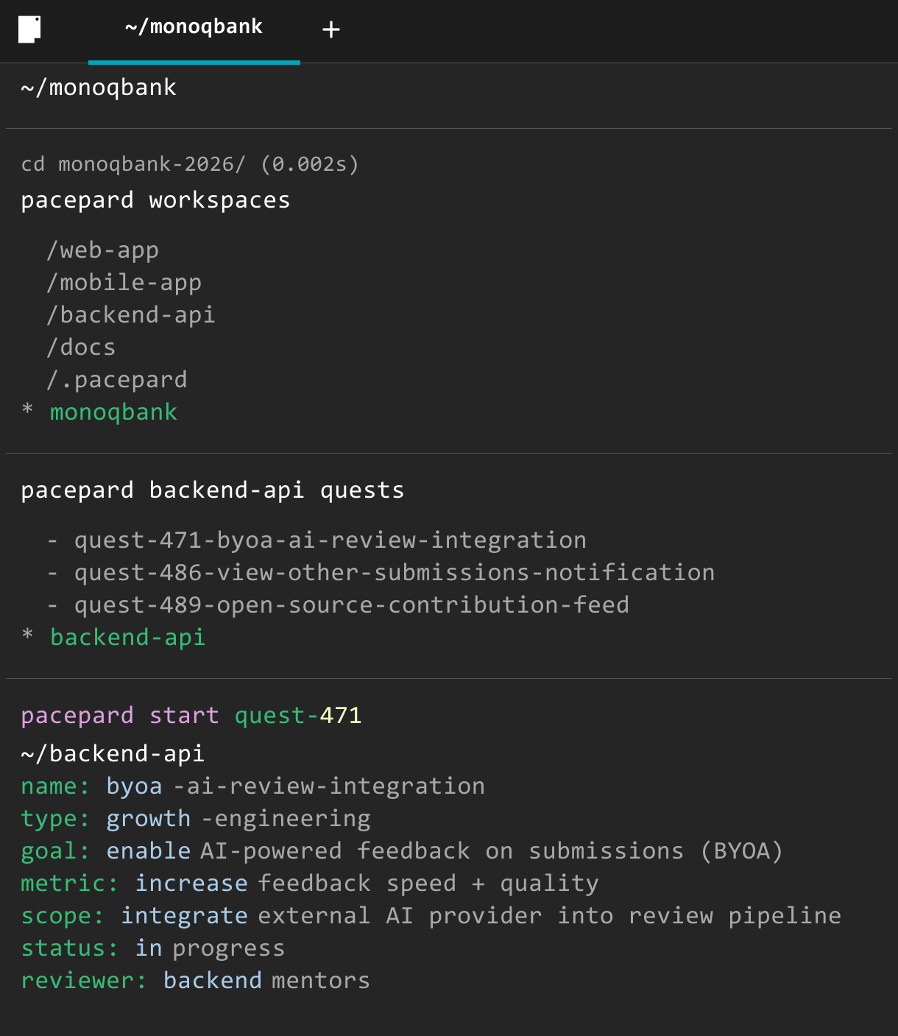Viewport: 898px width, 1036px height.
Task: Select quest-486-view-other-submissions-notification
Action: point(394,573)
